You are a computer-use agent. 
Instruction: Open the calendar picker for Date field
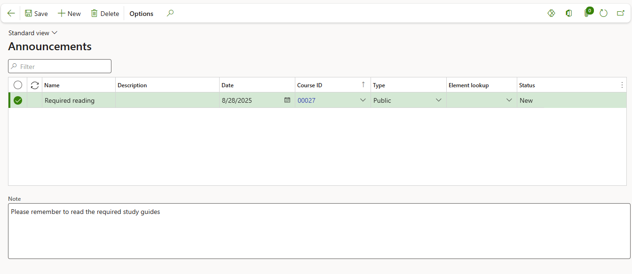(287, 100)
